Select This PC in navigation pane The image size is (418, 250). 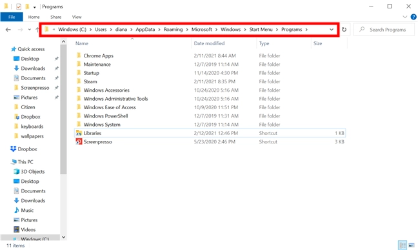click(x=25, y=162)
